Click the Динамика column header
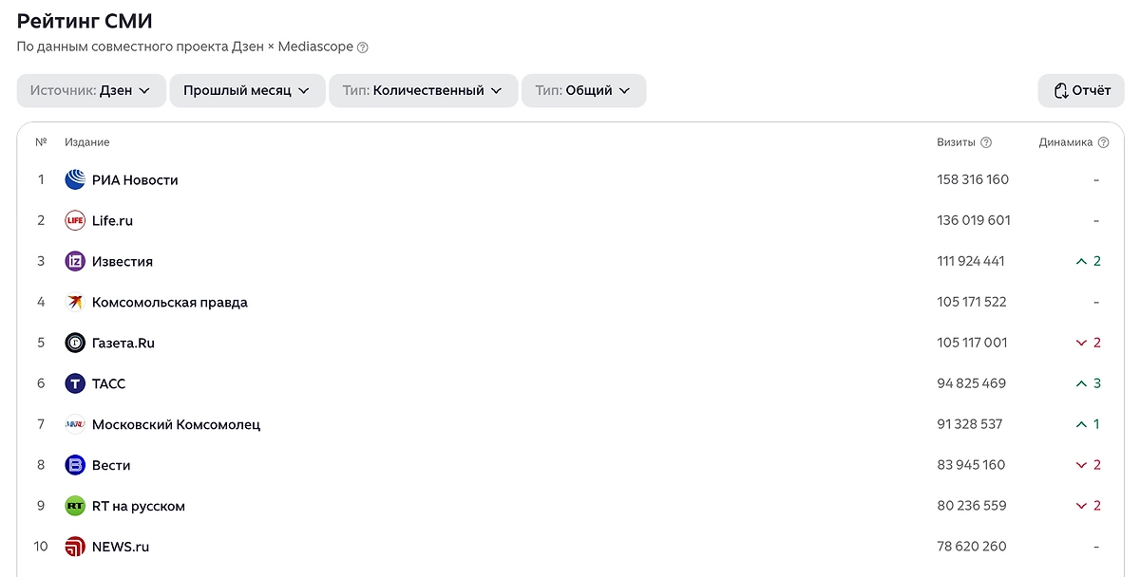The height and width of the screenshot is (577, 1140). pos(1066,142)
